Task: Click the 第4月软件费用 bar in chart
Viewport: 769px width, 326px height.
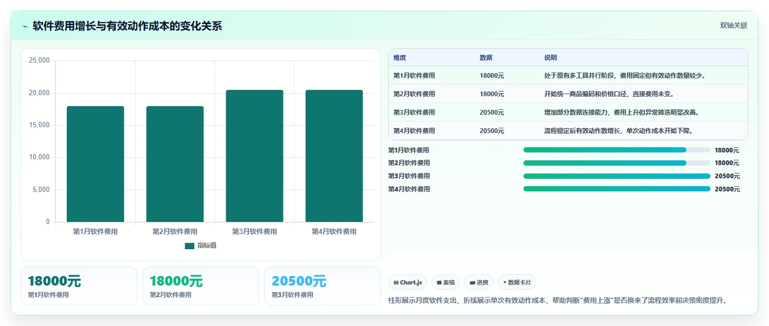Action: [x=334, y=156]
